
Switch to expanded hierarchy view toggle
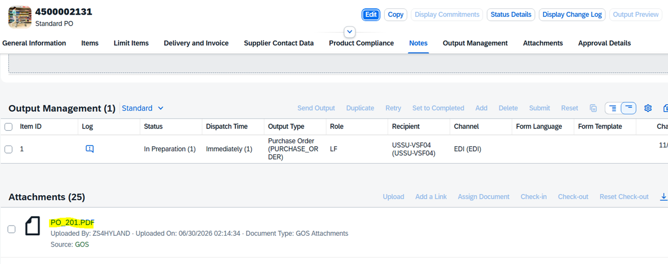coord(613,108)
